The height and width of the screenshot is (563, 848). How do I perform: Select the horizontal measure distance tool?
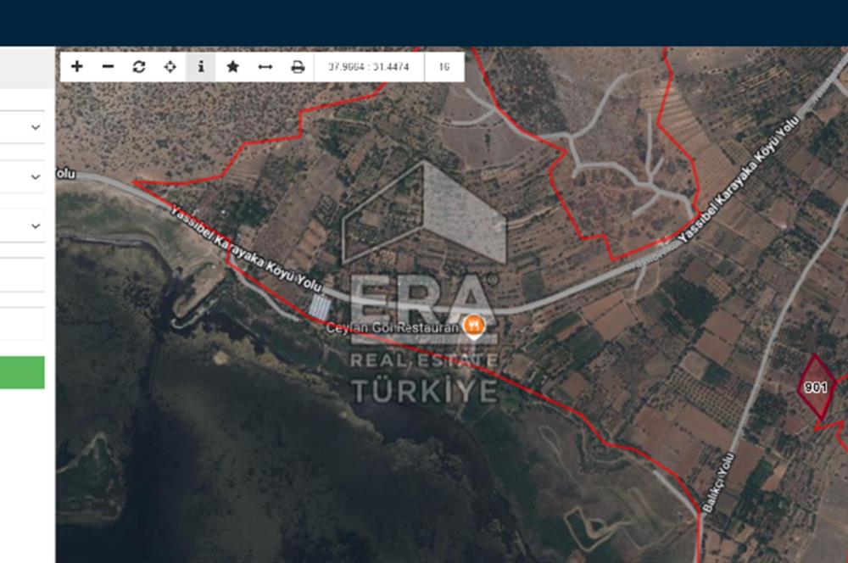(x=265, y=67)
